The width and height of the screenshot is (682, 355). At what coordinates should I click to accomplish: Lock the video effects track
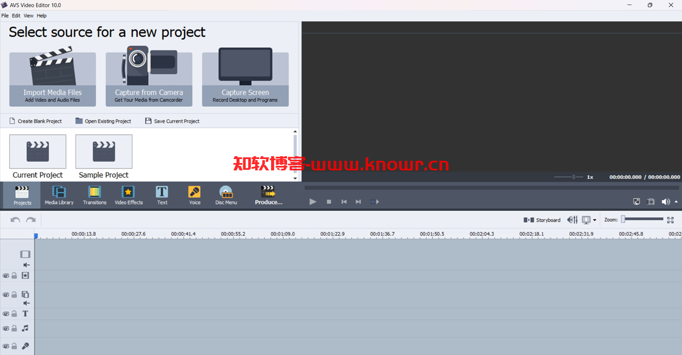coord(14,275)
